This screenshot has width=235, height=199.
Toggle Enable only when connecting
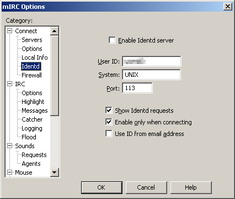pyautogui.click(x=109, y=122)
